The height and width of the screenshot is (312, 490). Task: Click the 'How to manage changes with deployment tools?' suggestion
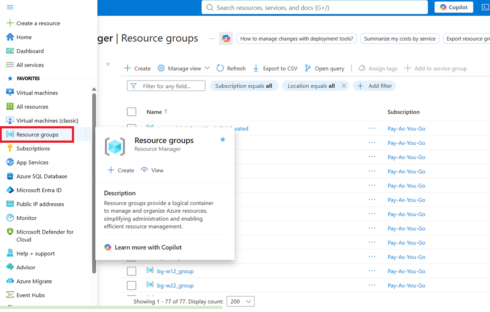[297, 39]
